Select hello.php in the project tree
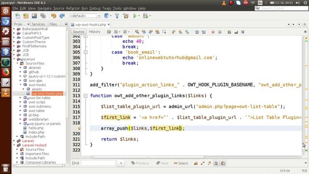 coord(36,128)
